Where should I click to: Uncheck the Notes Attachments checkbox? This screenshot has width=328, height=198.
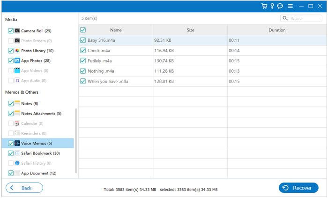(x=11, y=114)
